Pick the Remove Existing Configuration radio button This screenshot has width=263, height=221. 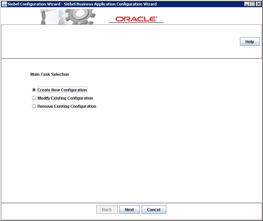pyautogui.click(x=34, y=106)
